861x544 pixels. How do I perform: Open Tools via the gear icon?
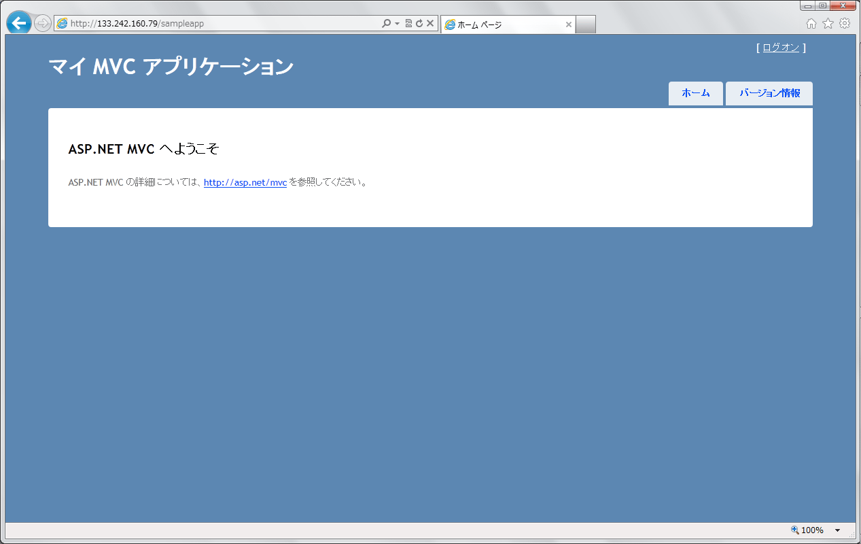click(x=844, y=22)
